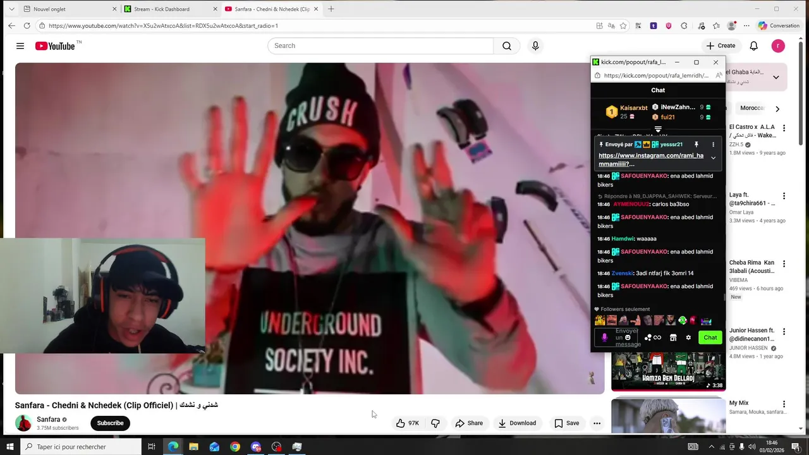Screen dimensions: 809x455
Task: Download the video
Action: point(517,423)
